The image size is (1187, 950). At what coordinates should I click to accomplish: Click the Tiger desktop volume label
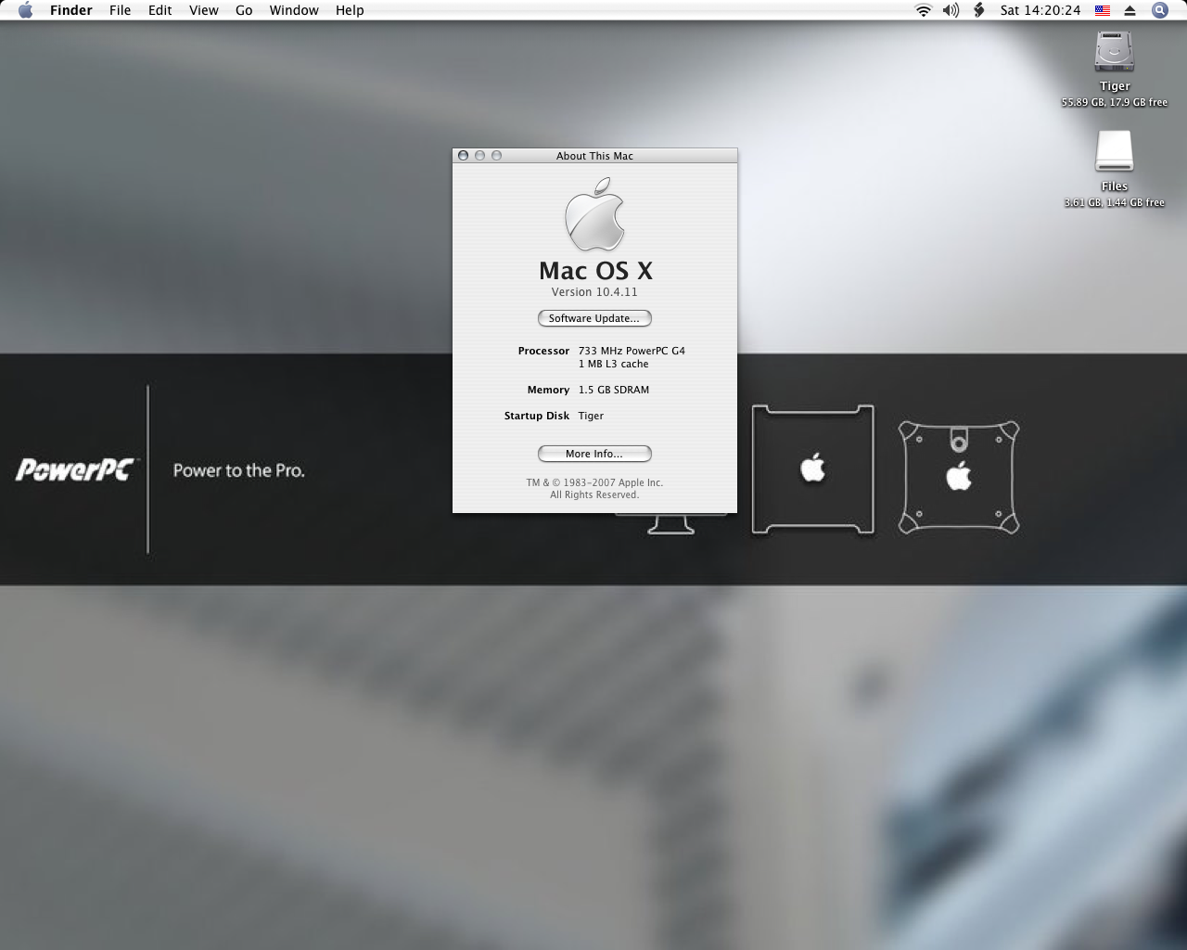(1115, 86)
